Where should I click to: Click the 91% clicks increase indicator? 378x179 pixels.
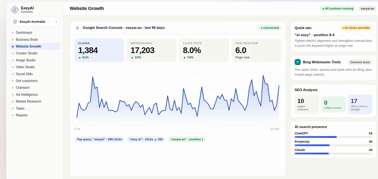point(83,57)
